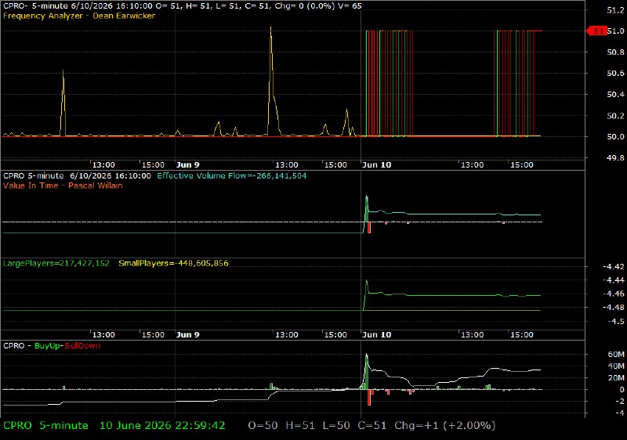This screenshot has height=440, width=627.
Task: Click the red SellDown legend label
Action: 82,346
